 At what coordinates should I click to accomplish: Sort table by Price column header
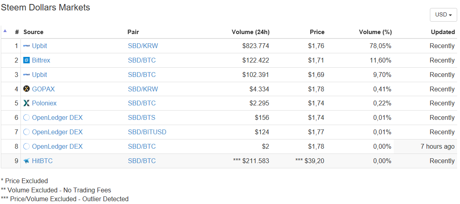tap(317, 32)
